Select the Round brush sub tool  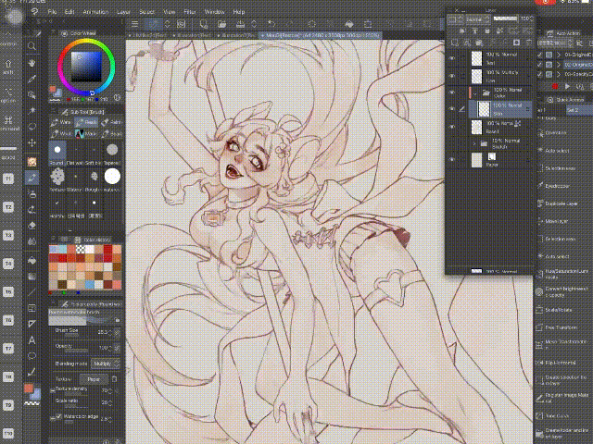57,154
